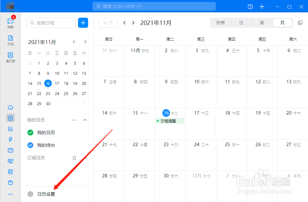Open the phone/call icon in the sidebar

(10, 161)
